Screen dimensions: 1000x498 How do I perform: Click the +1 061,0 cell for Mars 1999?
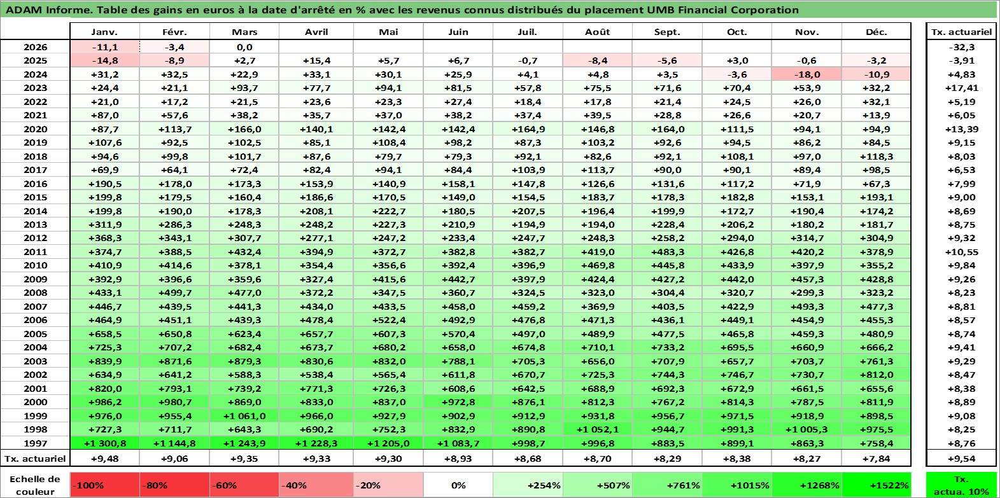pos(244,416)
